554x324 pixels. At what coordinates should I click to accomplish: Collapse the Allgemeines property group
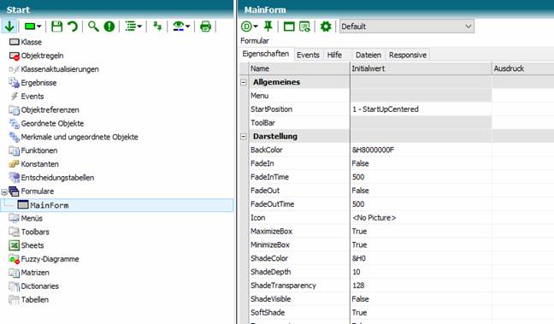[x=244, y=82]
